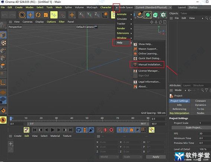The width and height of the screenshot is (211, 162).
Task: Toggle Z axis lock
Action: pyautogui.click(x=97, y=15)
